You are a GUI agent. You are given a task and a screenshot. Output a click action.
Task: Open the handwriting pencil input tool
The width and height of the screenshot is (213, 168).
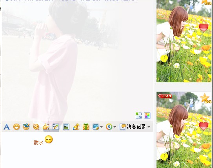point(56,127)
